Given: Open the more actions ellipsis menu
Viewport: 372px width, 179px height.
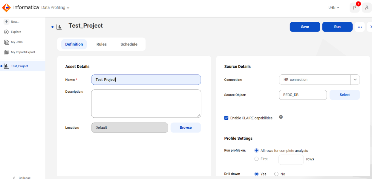Looking at the screenshot, I should tap(360, 27).
